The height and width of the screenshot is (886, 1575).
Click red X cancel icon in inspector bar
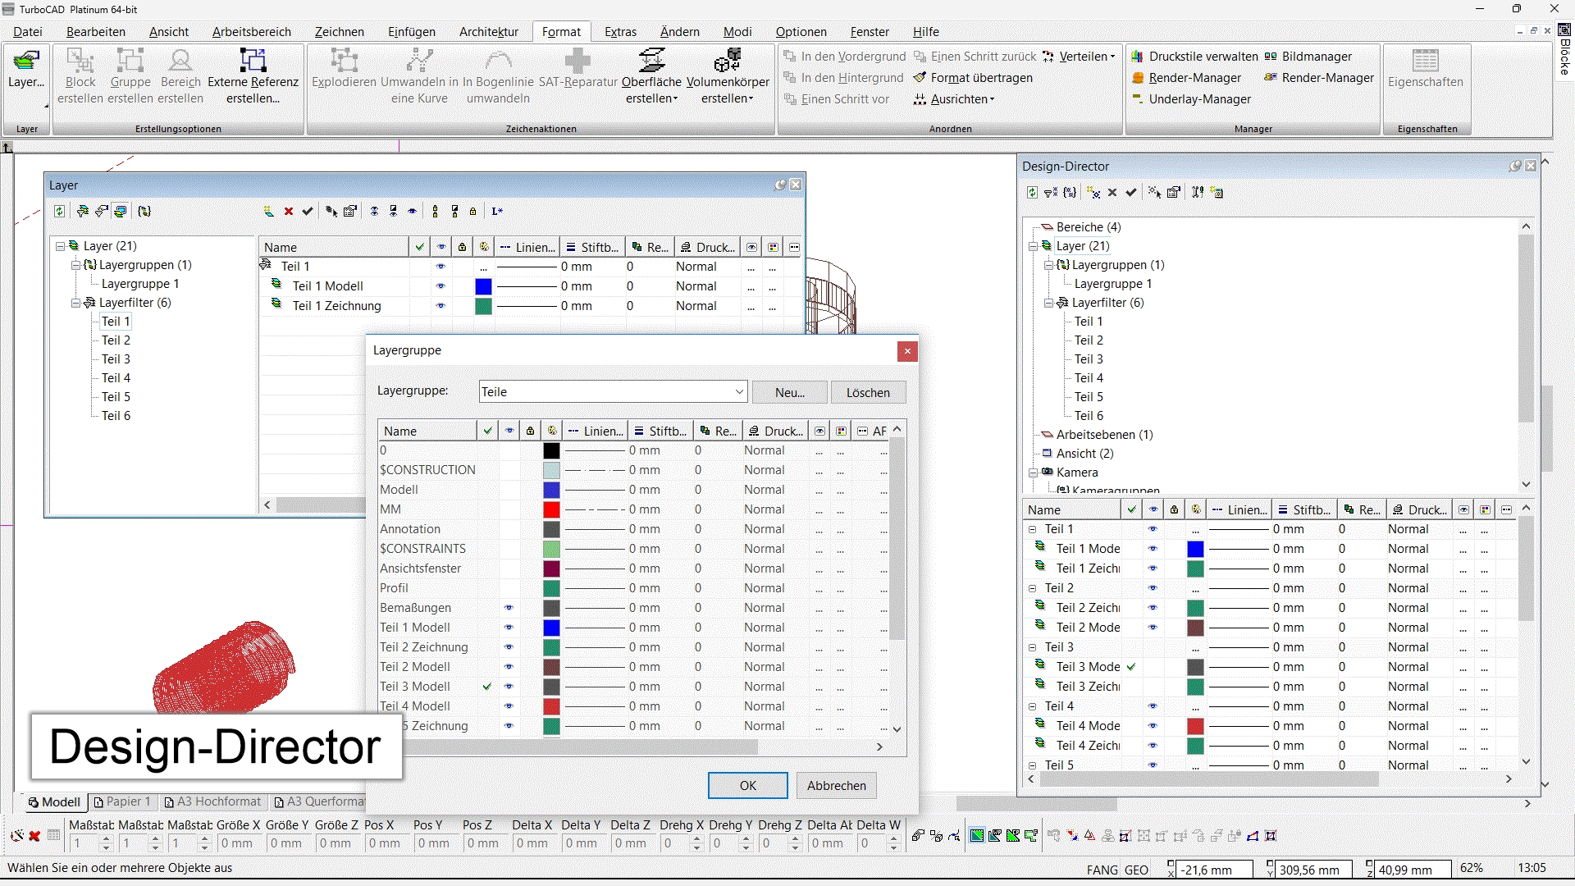pyautogui.click(x=34, y=836)
